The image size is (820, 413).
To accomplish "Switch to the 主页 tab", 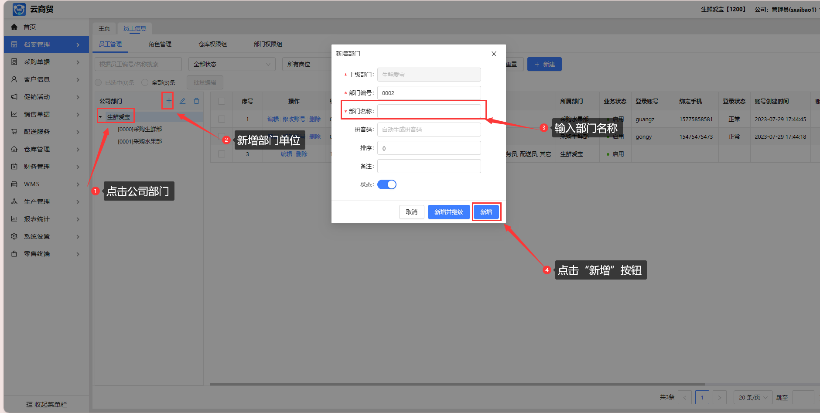I will pyautogui.click(x=104, y=28).
